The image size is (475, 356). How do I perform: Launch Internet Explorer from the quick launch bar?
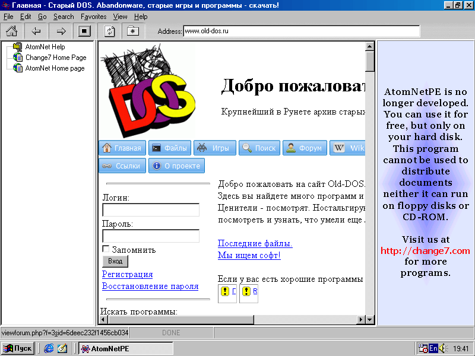point(49,348)
